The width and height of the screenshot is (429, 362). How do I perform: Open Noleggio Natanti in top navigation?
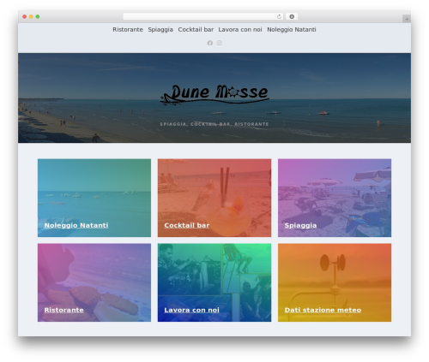292,30
